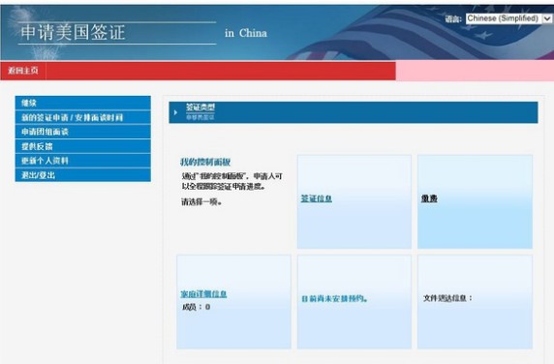Open 提供反馈 feedback menu item
The height and width of the screenshot is (364, 554).
tap(82, 146)
